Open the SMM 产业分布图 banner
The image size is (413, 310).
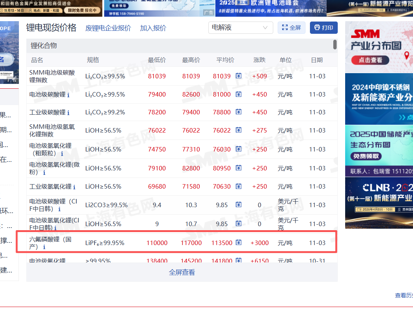coord(379,47)
